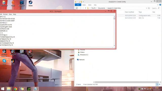Open the File tab in Explorer
This screenshot has width=162, height=91.
click(x=78, y=5)
